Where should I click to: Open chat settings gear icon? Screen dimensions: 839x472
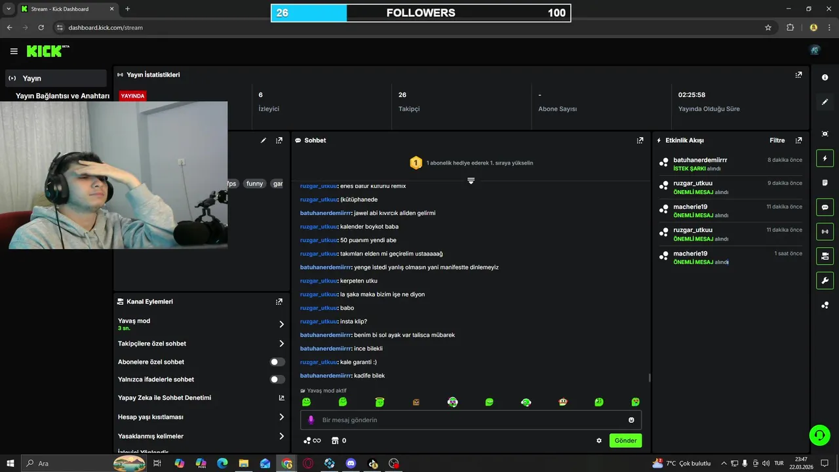(x=598, y=441)
